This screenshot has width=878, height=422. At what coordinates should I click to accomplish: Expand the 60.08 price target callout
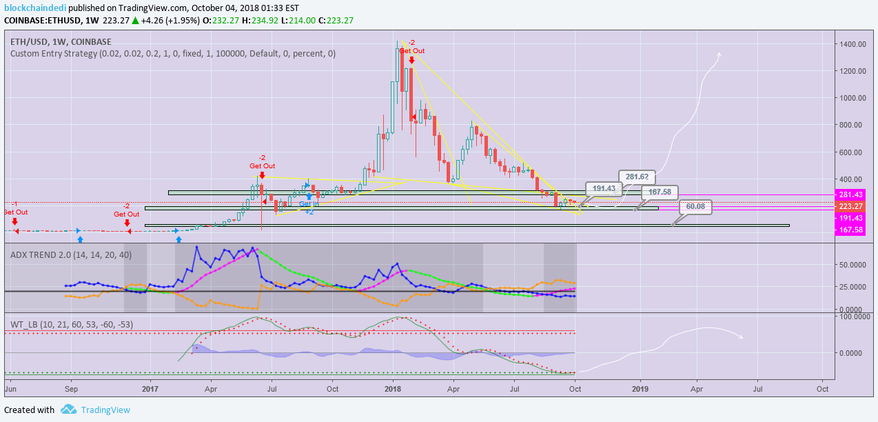[x=695, y=207]
